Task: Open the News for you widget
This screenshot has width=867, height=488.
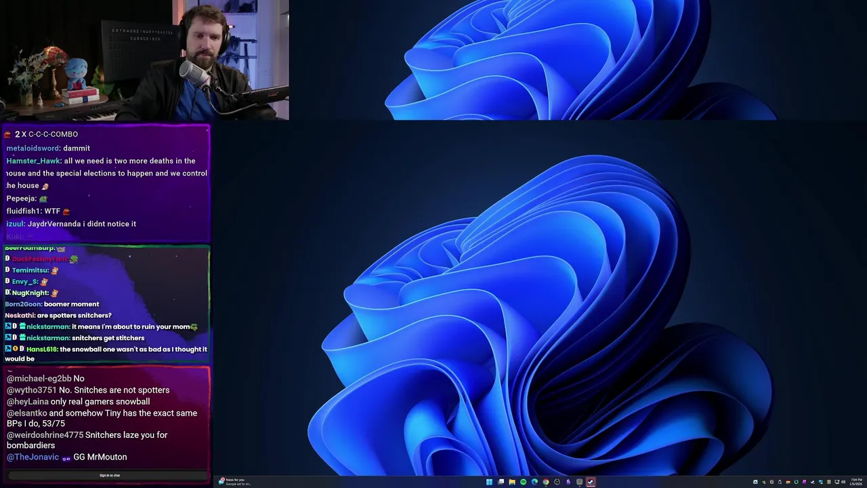Action: 235,481
